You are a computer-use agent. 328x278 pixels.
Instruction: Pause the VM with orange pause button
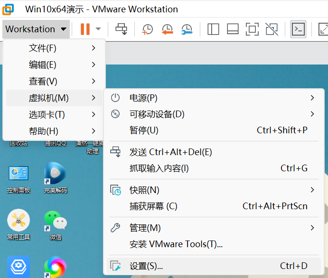(85, 29)
